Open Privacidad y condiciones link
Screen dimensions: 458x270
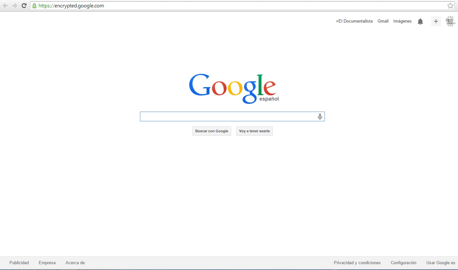coord(357,263)
